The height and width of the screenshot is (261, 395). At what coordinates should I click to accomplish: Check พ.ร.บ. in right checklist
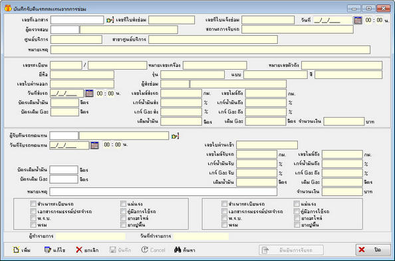224,218
